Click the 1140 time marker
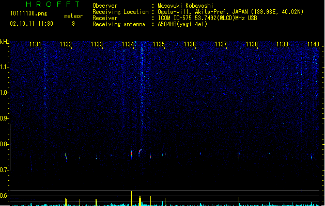The image size is (325, 206). tap(314, 44)
